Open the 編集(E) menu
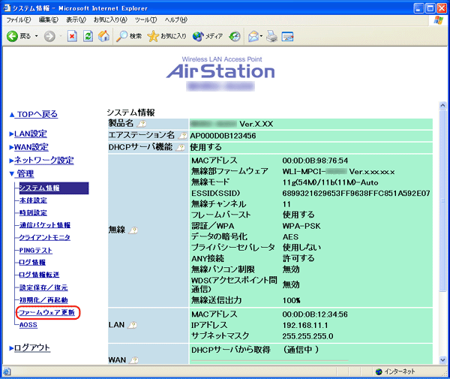 click(x=49, y=20)
